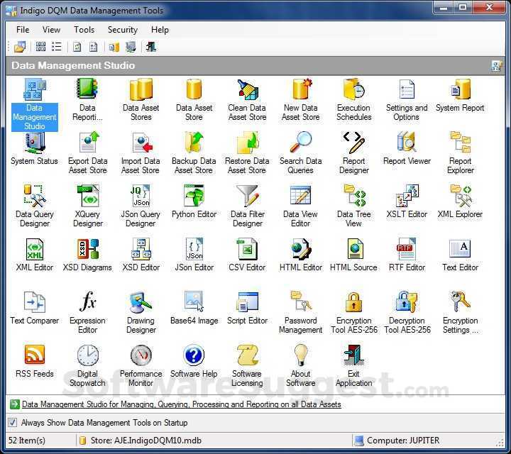Open the Text Editor
The image size is (511, 454).
pos(460,255)
